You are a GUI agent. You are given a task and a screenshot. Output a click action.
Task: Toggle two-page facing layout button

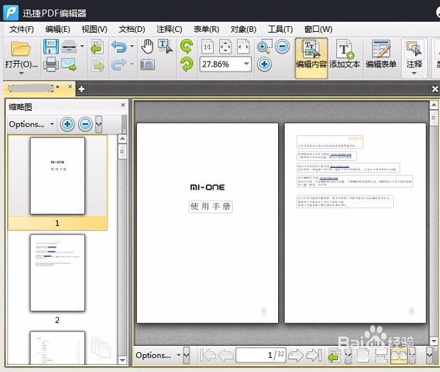(399, 355)
